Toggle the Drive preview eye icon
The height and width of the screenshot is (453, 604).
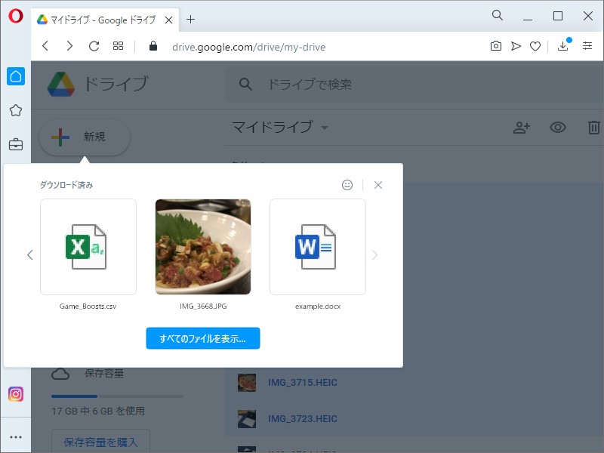pyautogui.click(x=558, y=128)
